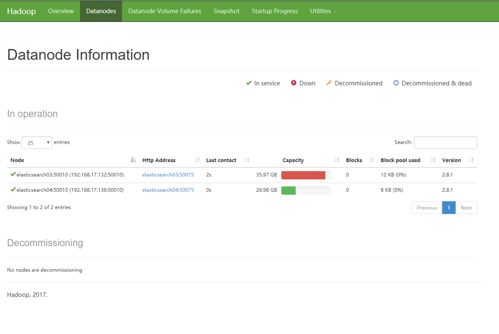Click the 'Hadoop, 2017.' footer text
Image resolution: width=499 pixels, height=334 pixels.
[27, 295]
